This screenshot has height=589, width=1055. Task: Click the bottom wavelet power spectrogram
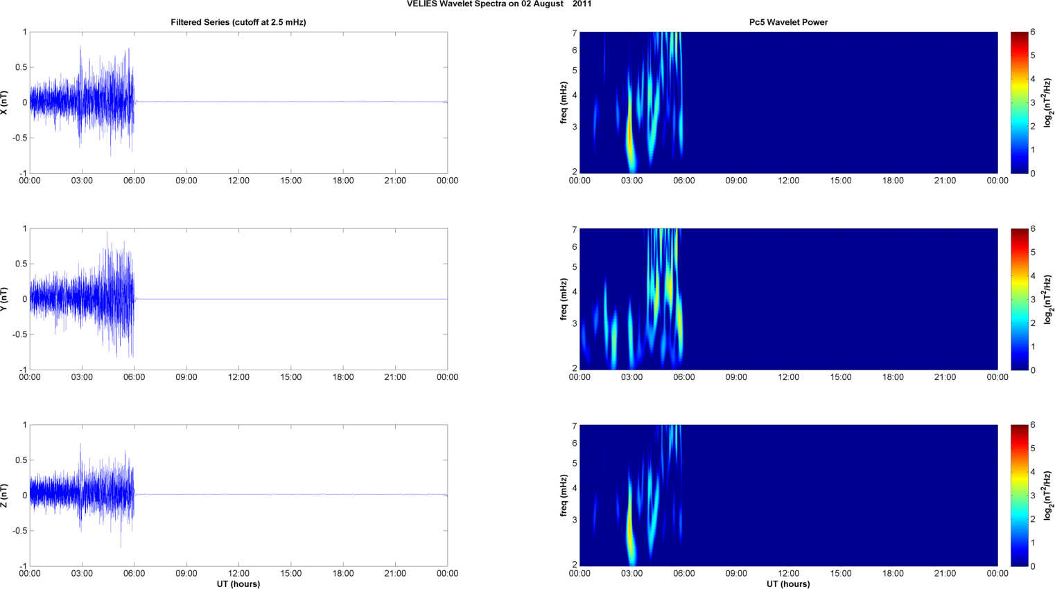[x=788, y=496]
